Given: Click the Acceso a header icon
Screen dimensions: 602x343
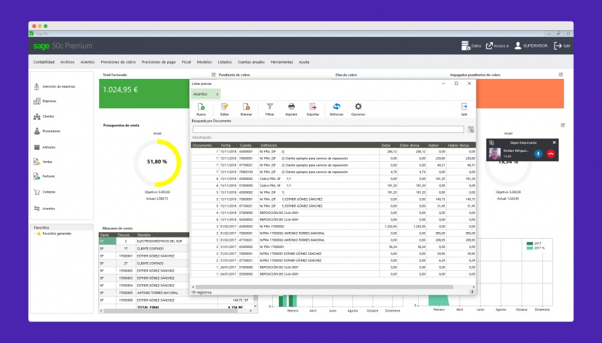Looking at the screenshot, I should coord(490,45).
